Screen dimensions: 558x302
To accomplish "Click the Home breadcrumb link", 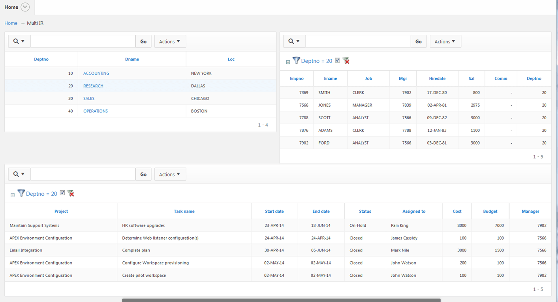I will [11, 23].
